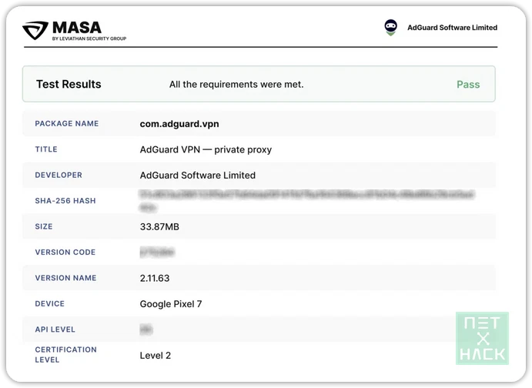Image resolution: width=532 pixels, height=388 pixels.
Task: Select 'AdGuard VPN — private proxy' value
Action: click(x=206, y=149)
